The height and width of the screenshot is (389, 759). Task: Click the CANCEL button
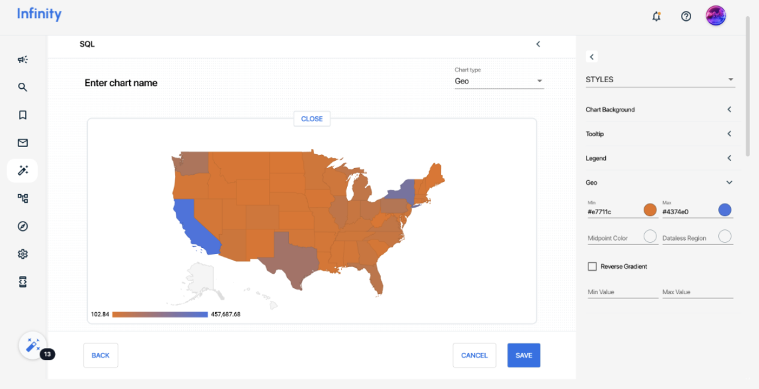[474, 355]
